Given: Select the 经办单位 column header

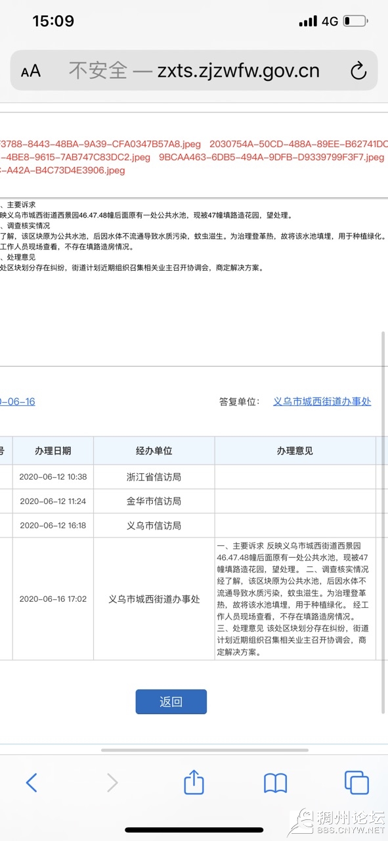Looking at the screenshot, I should [154, 451].
